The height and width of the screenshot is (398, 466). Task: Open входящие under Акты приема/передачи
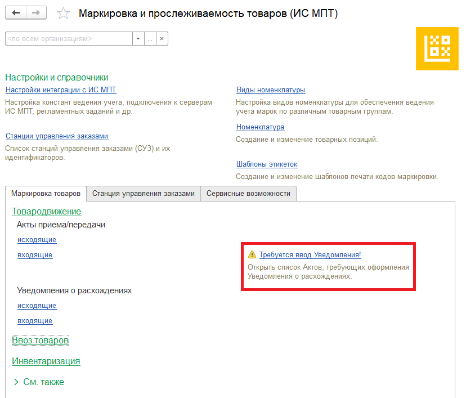35,255
